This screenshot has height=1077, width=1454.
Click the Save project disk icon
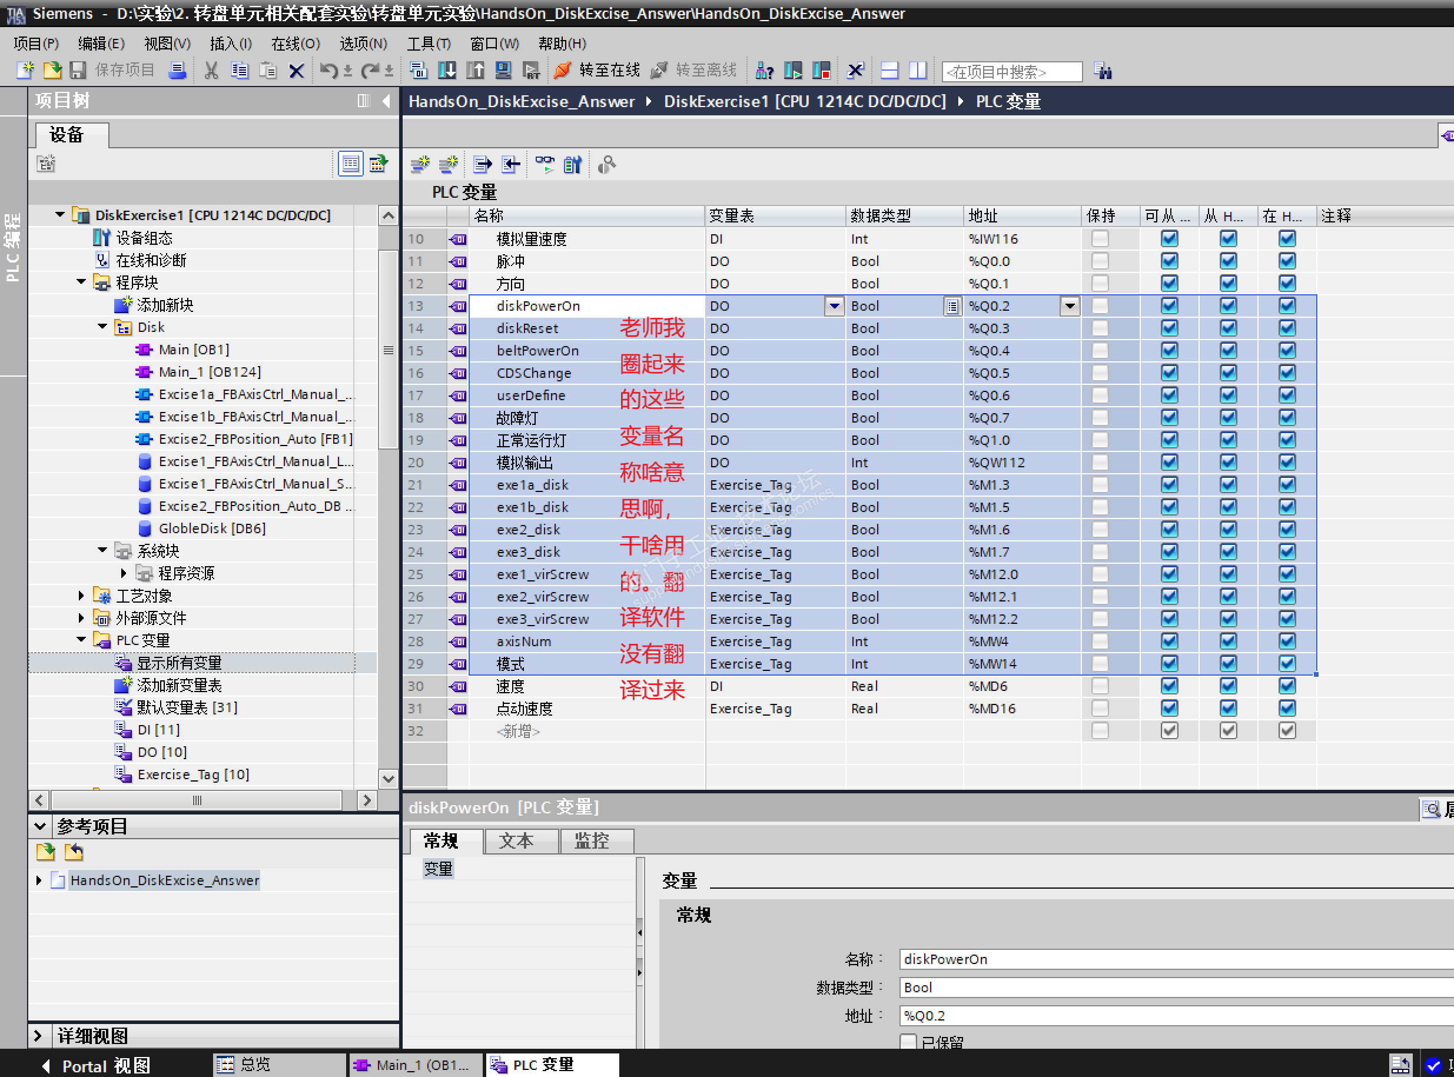[x=78, y=71]
